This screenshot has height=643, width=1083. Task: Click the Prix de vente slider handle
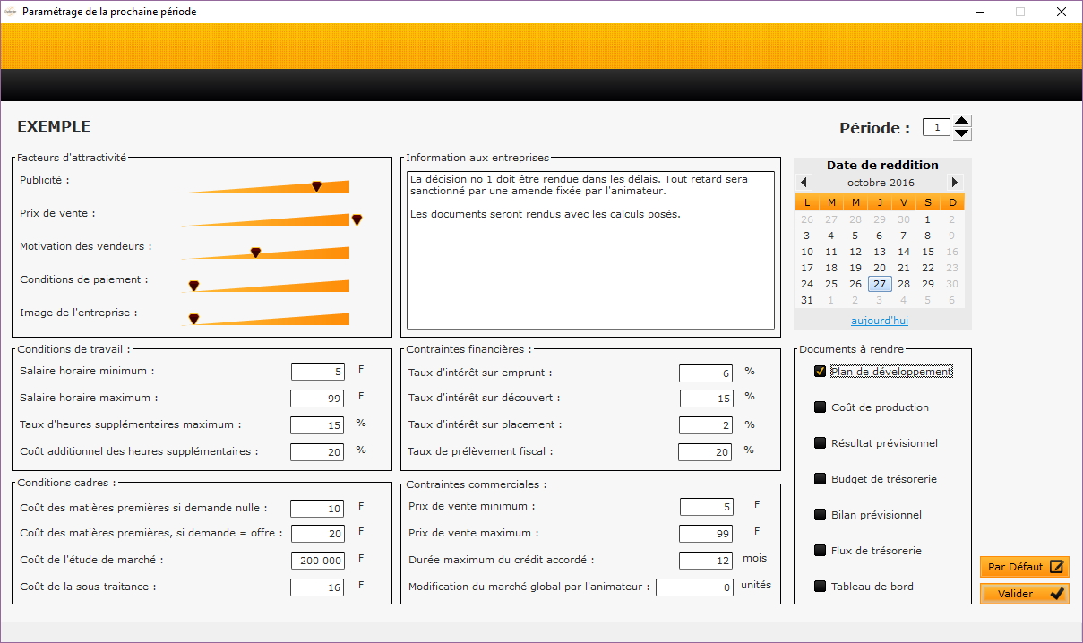click(357, 219)
